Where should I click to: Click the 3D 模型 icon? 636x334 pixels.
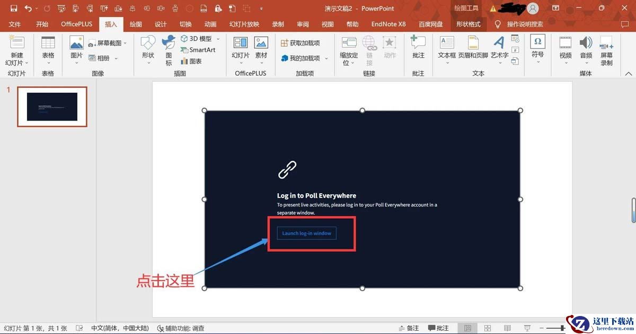pyautogui.click(x=196, y=39)
